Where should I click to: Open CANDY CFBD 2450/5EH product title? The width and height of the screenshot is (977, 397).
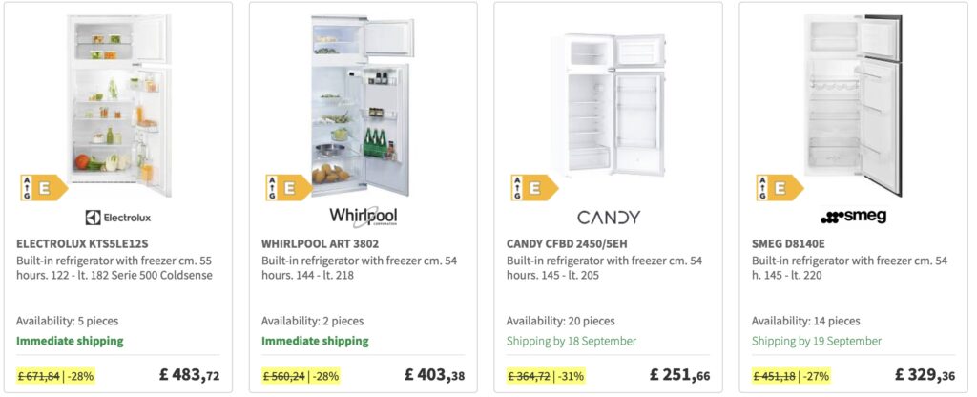(567, 243)
